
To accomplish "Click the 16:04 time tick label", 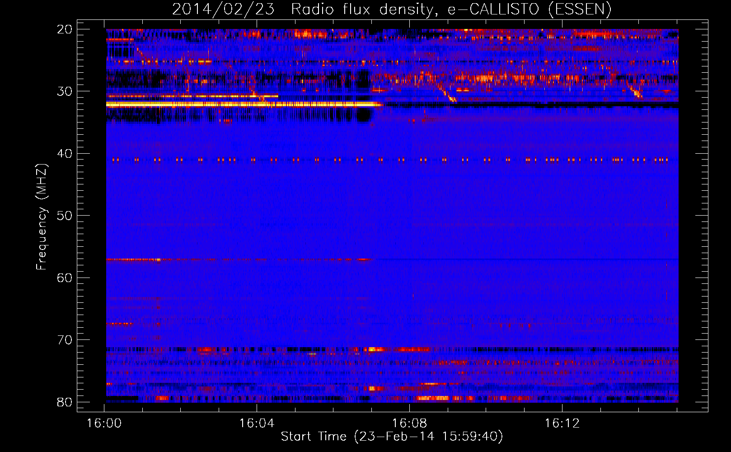I will 257,424.
